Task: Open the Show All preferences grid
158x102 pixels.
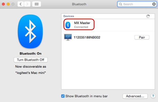Action: [x=37, y=4]
